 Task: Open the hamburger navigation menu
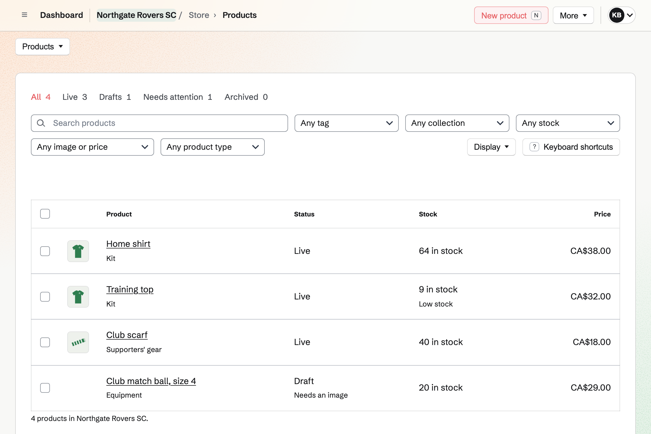point(24,15)
